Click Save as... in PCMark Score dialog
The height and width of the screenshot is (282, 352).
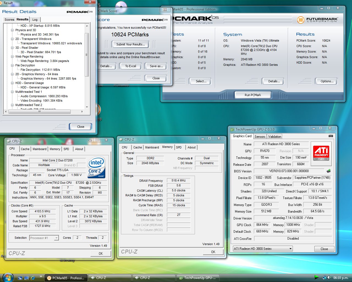click(x=156, y=66)
